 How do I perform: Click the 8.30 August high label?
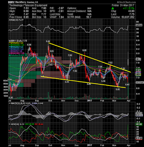click(x=29, y=45)
